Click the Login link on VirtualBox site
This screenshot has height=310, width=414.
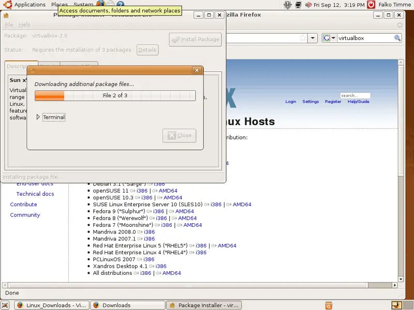coord(291,101)
